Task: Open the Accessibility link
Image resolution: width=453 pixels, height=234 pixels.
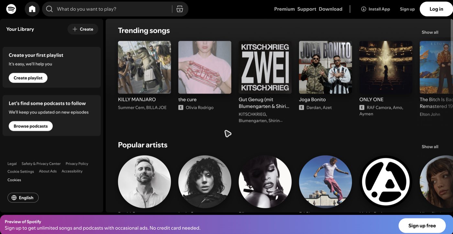Action: tap(72, 171)
